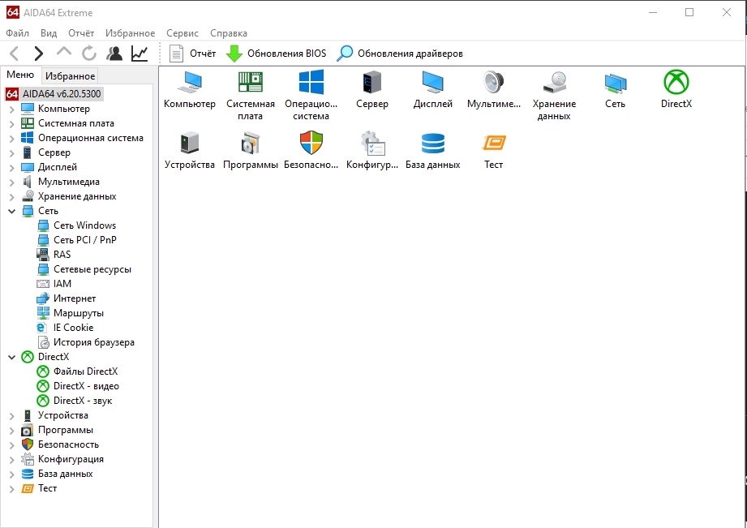
Task: Expand the Безопасность tree node
Action: point(12,445)
